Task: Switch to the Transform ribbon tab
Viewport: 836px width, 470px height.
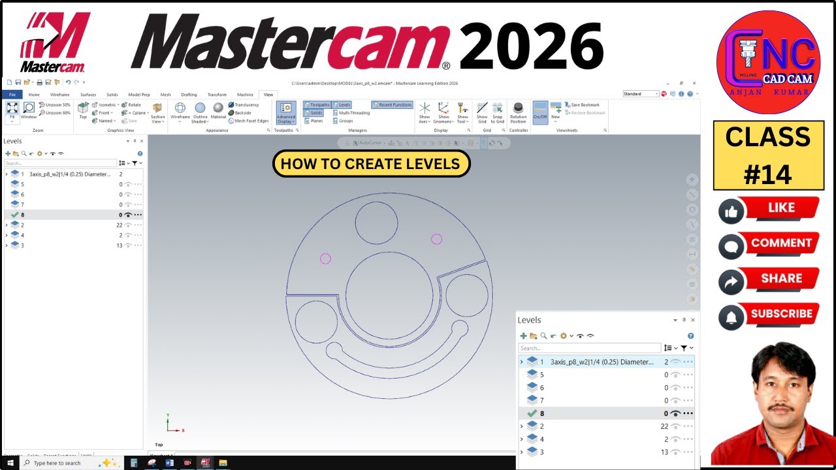Action: tap(217, 95)
